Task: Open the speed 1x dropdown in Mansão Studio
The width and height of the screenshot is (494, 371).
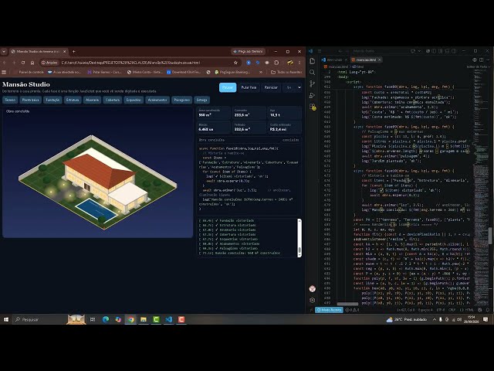Action: tap(293, 87)
